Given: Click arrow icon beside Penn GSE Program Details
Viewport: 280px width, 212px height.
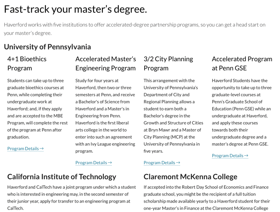Looking at the screenshot, I should (x=246, y=156).
